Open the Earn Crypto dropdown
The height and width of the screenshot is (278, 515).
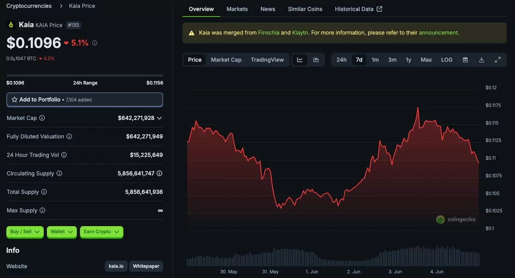pyautogui.click(x=102, y=232)
